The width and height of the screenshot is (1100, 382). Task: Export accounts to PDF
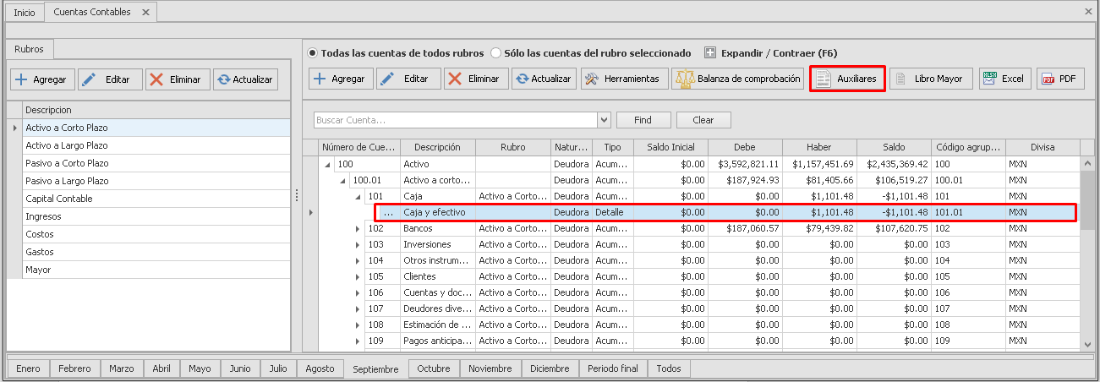[x=1059, y=79]
